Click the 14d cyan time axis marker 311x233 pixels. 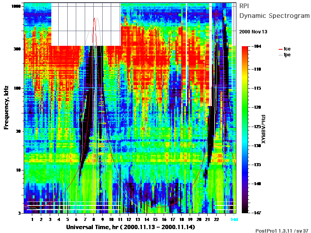click(x=234, y=219)
